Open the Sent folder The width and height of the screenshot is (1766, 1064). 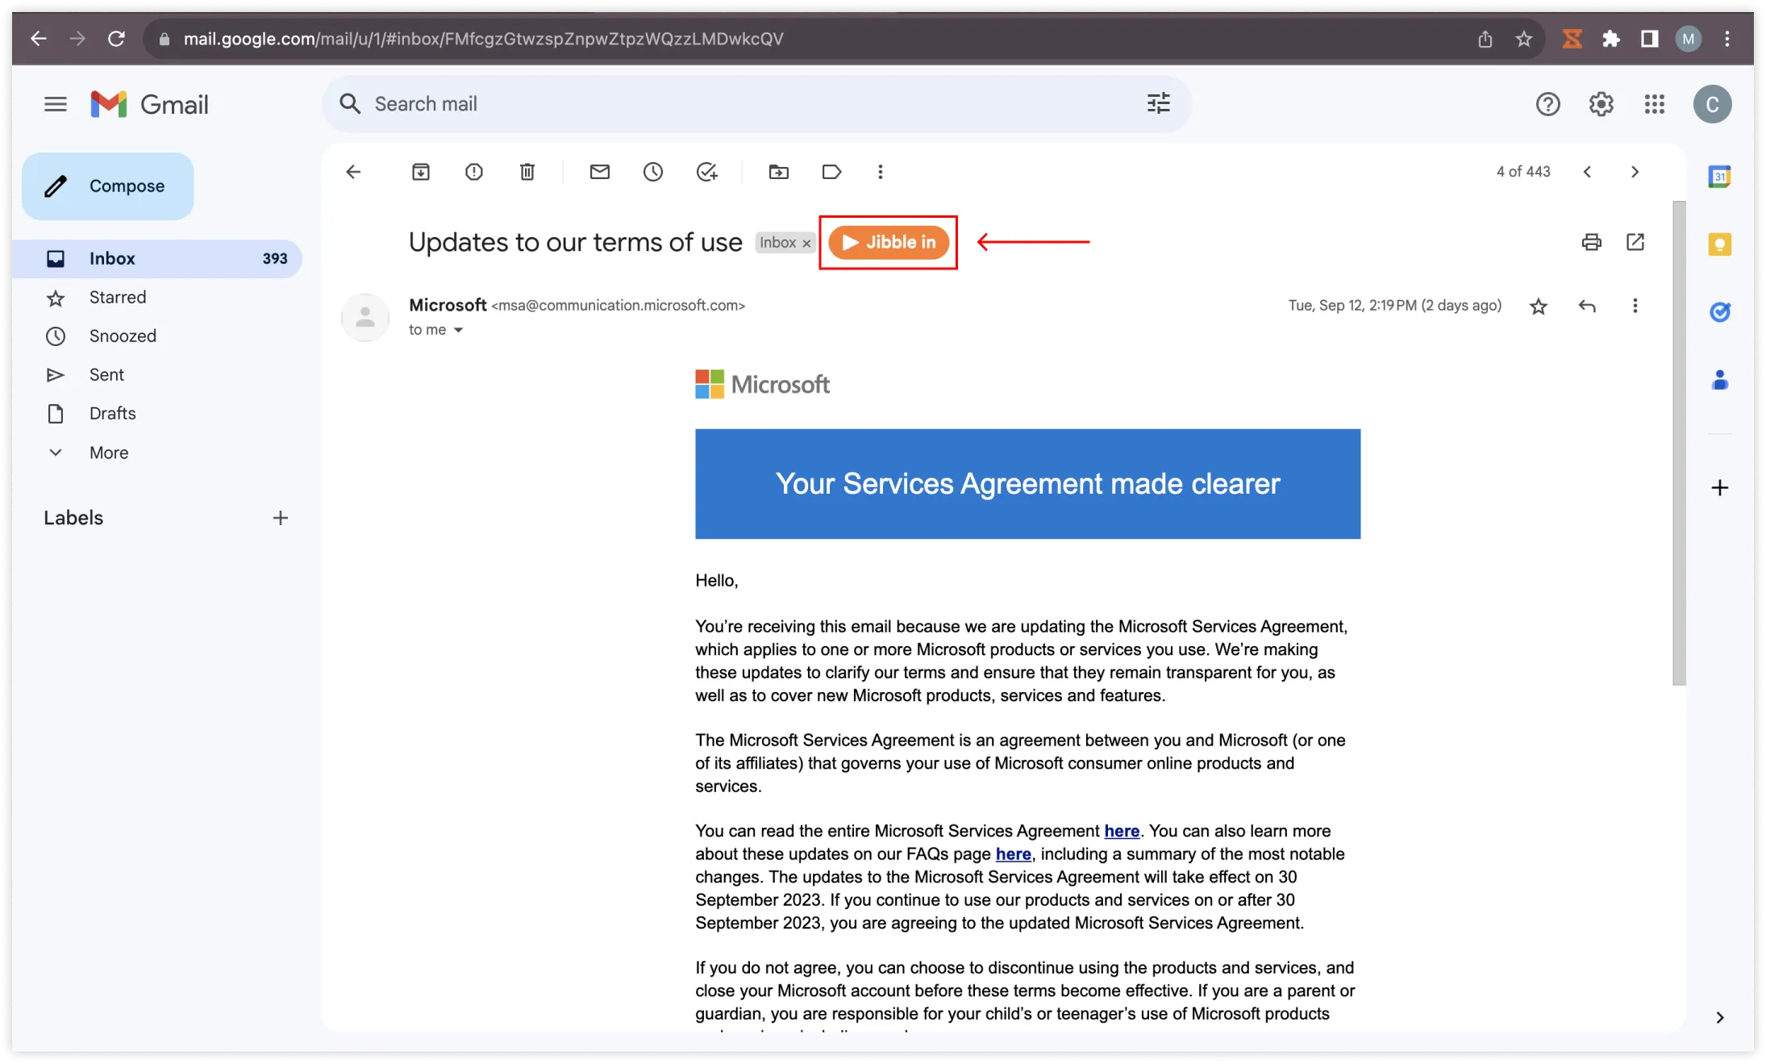pyautogui.click(x=106, y=373)
